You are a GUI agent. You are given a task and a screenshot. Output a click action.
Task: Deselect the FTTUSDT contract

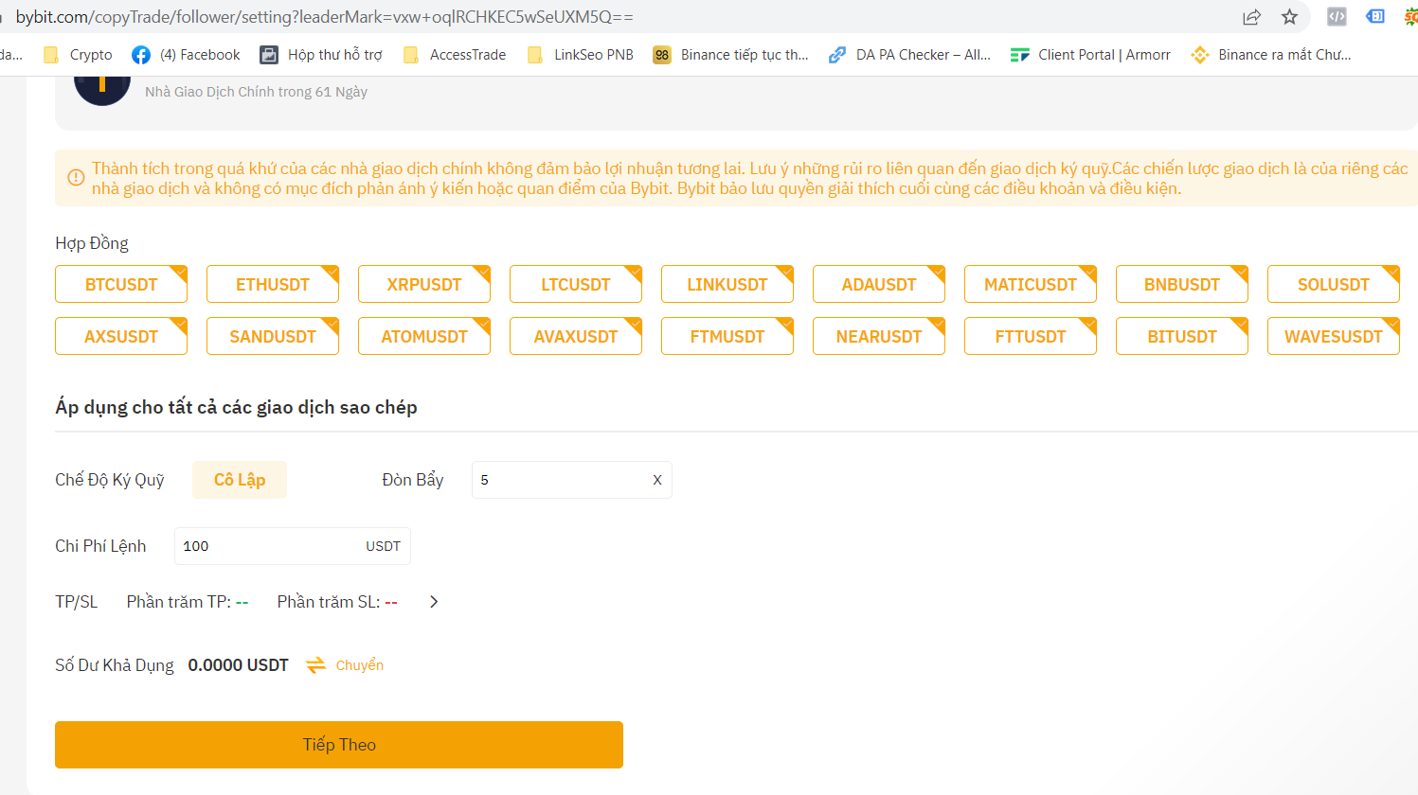(x=1031, y=336)
